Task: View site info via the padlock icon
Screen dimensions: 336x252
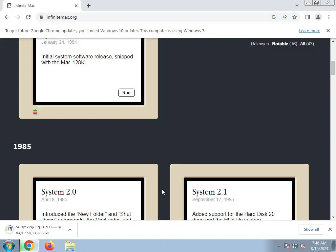Action: pos(41,17)
